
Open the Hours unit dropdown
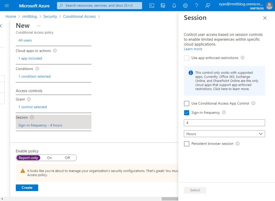click(x=224, y=134)
